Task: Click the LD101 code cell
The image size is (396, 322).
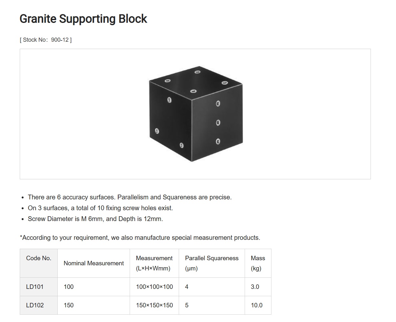Action: [x=39, y=287]
